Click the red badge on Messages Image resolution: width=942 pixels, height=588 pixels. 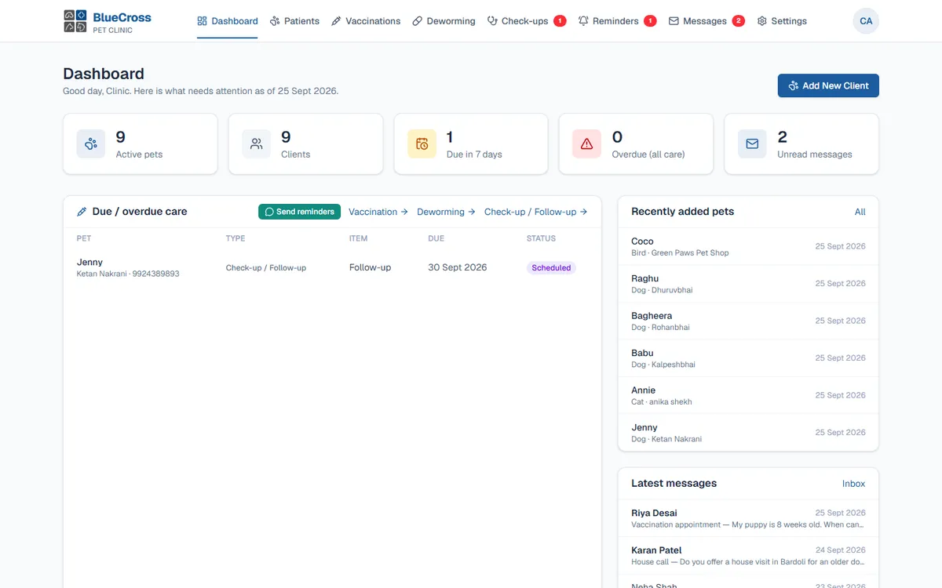pos(739,21)
